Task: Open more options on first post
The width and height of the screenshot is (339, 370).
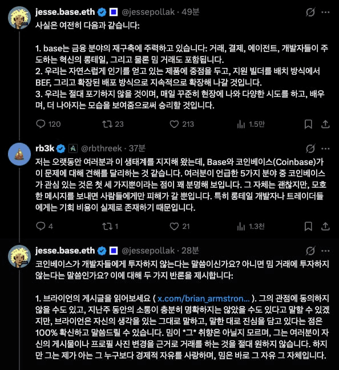Action: tap(325, 12)
